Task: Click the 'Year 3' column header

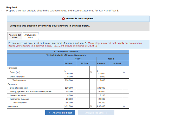Action: [x=111, y=59]
